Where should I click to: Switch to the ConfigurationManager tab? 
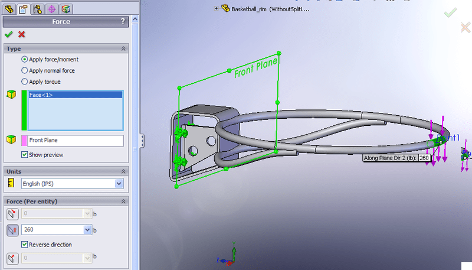37,9
